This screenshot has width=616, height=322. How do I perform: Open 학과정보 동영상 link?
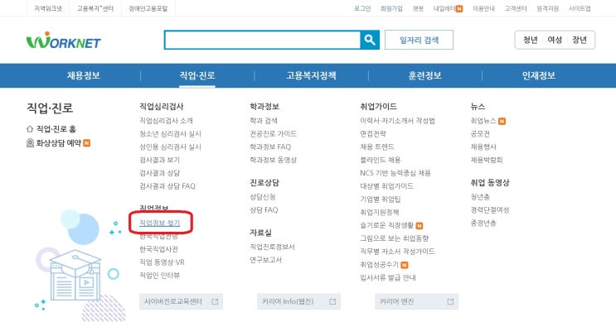[274, 160]
